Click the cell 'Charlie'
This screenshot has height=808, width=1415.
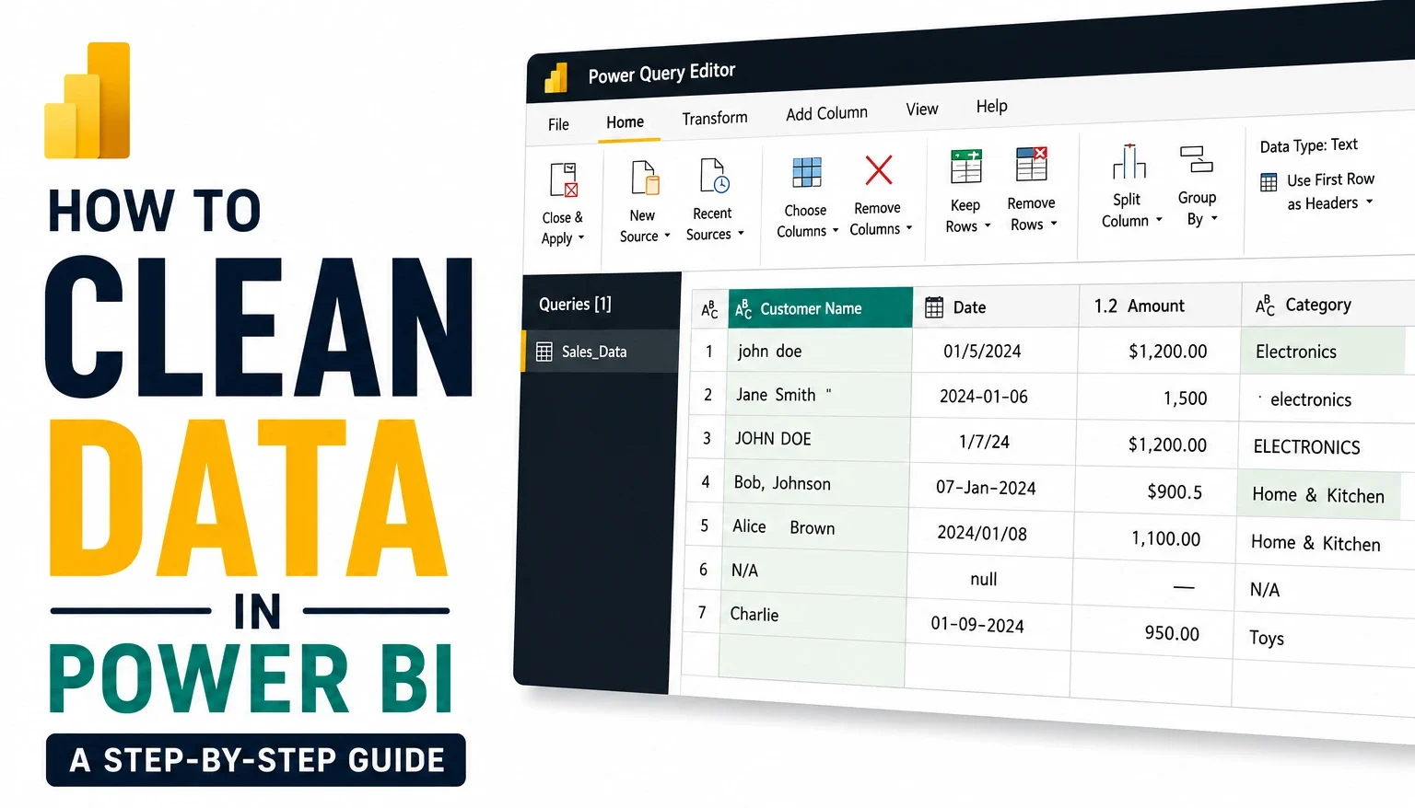pyautogui.click(x=813, y=616)
